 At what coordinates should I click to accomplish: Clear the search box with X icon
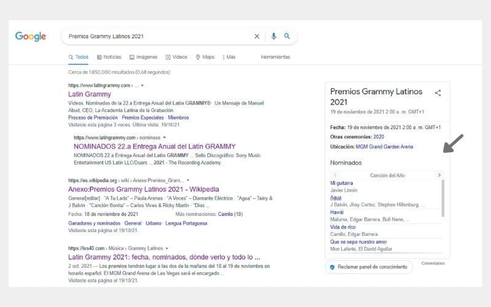[x=257, y=36]
